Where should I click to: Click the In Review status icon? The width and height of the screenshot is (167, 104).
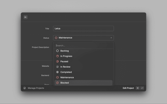coord(57,67)
